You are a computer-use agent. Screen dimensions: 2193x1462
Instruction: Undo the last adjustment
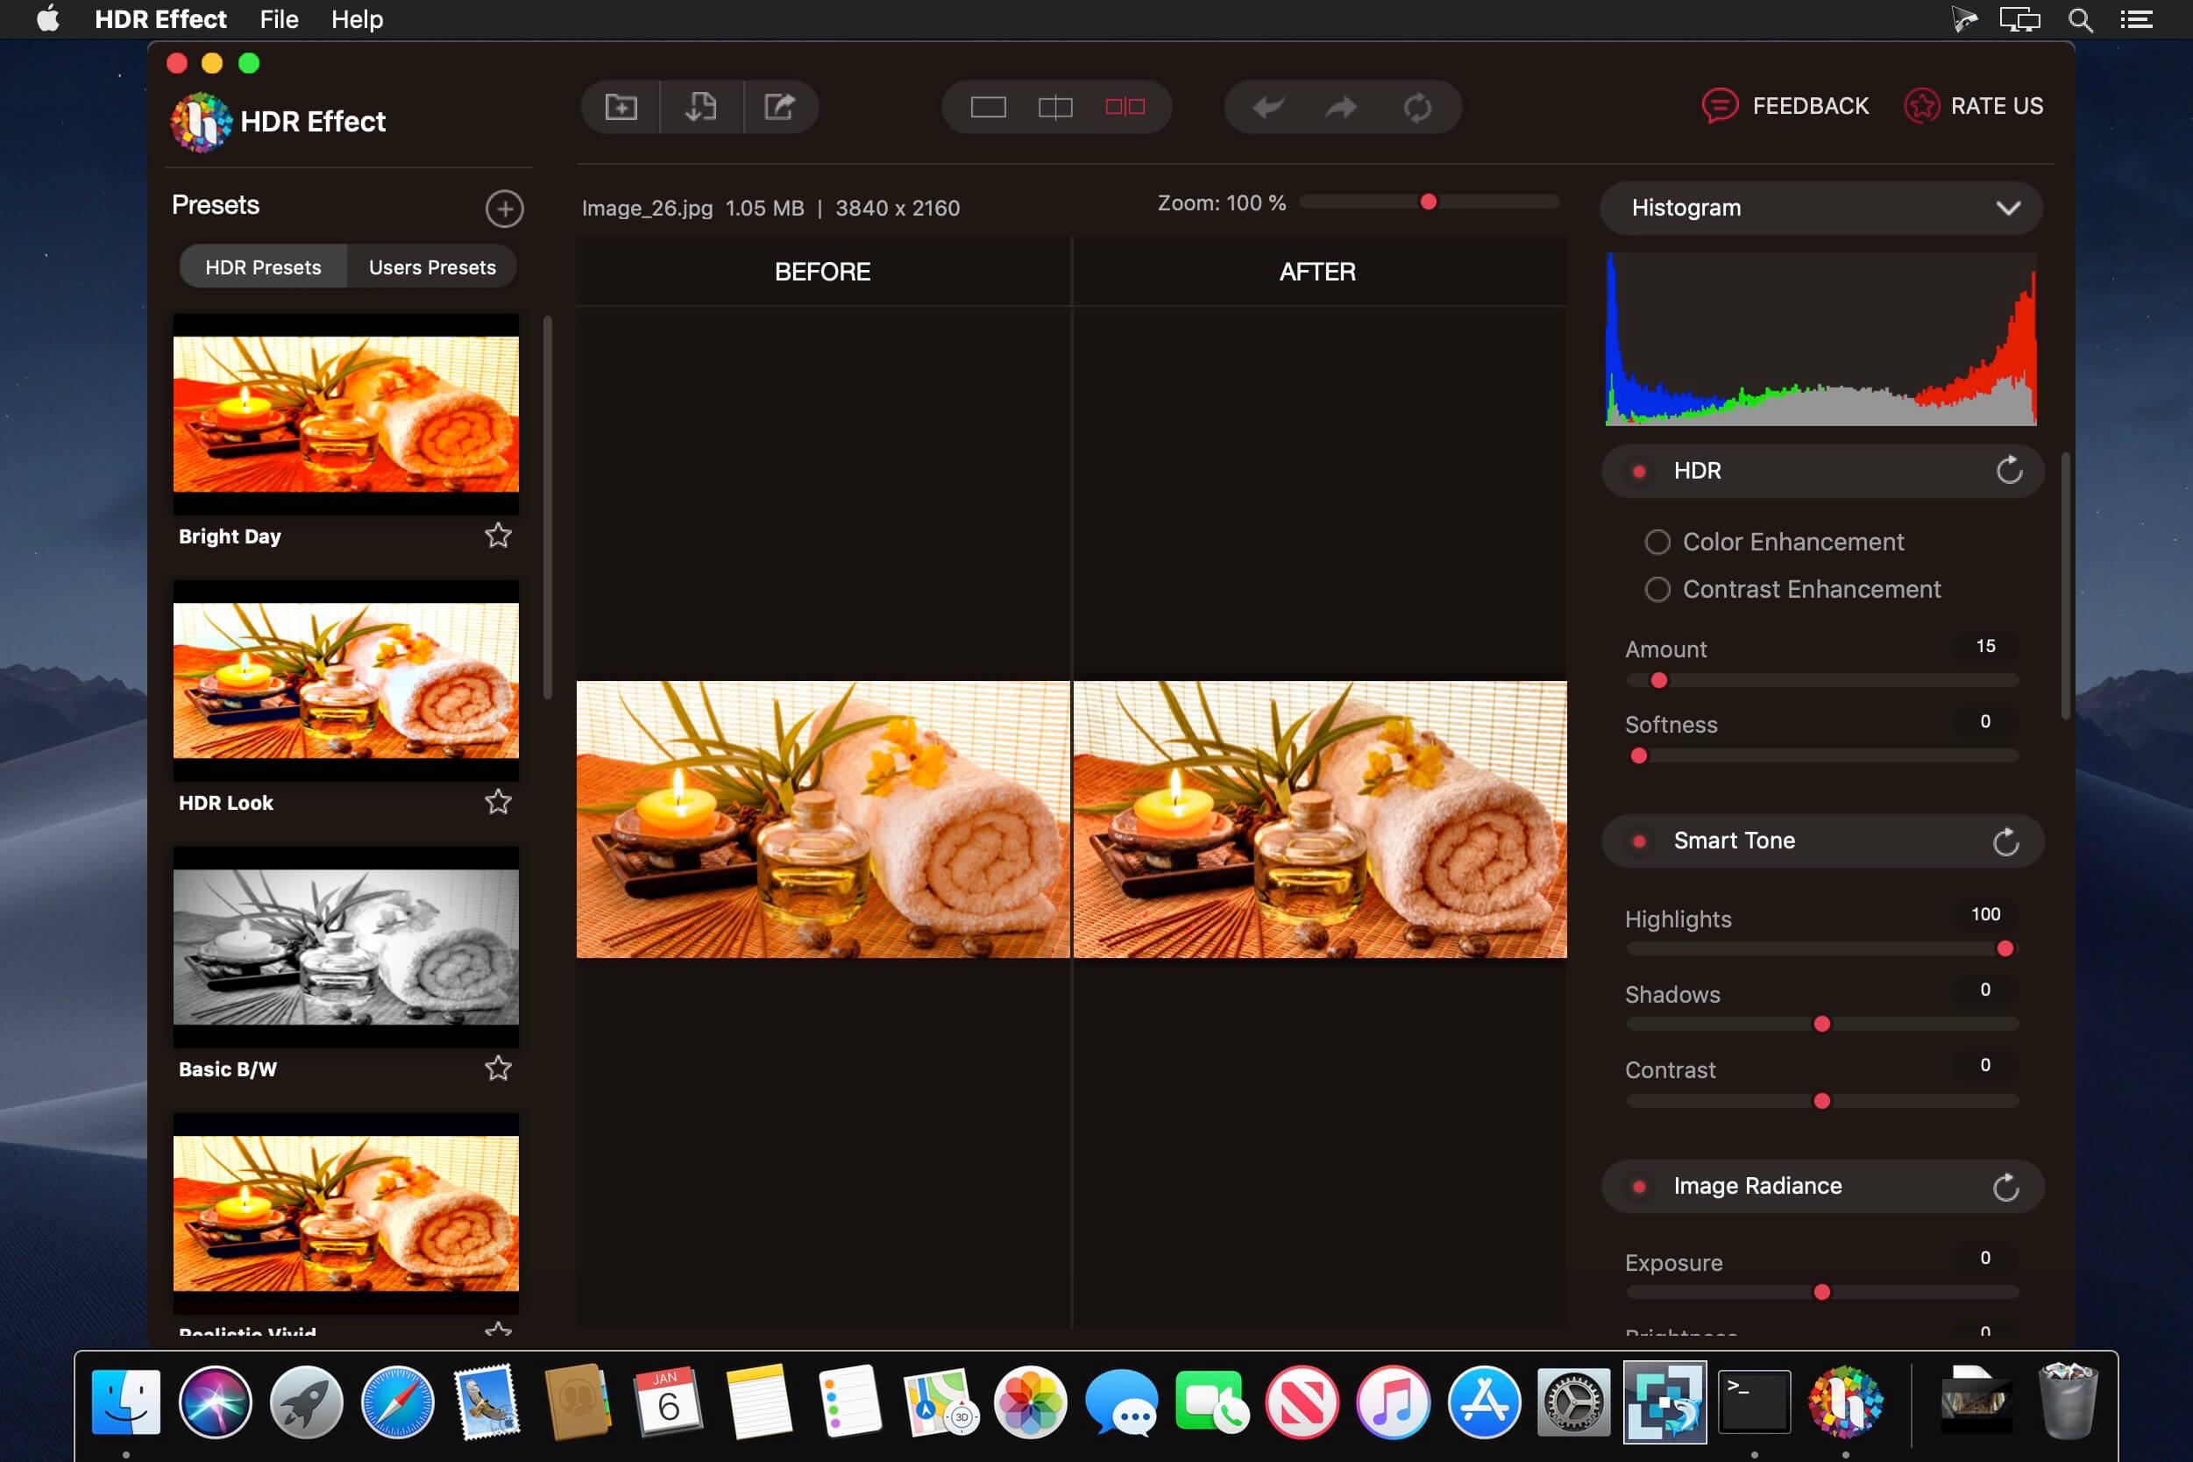click(x=1269, y=107)
